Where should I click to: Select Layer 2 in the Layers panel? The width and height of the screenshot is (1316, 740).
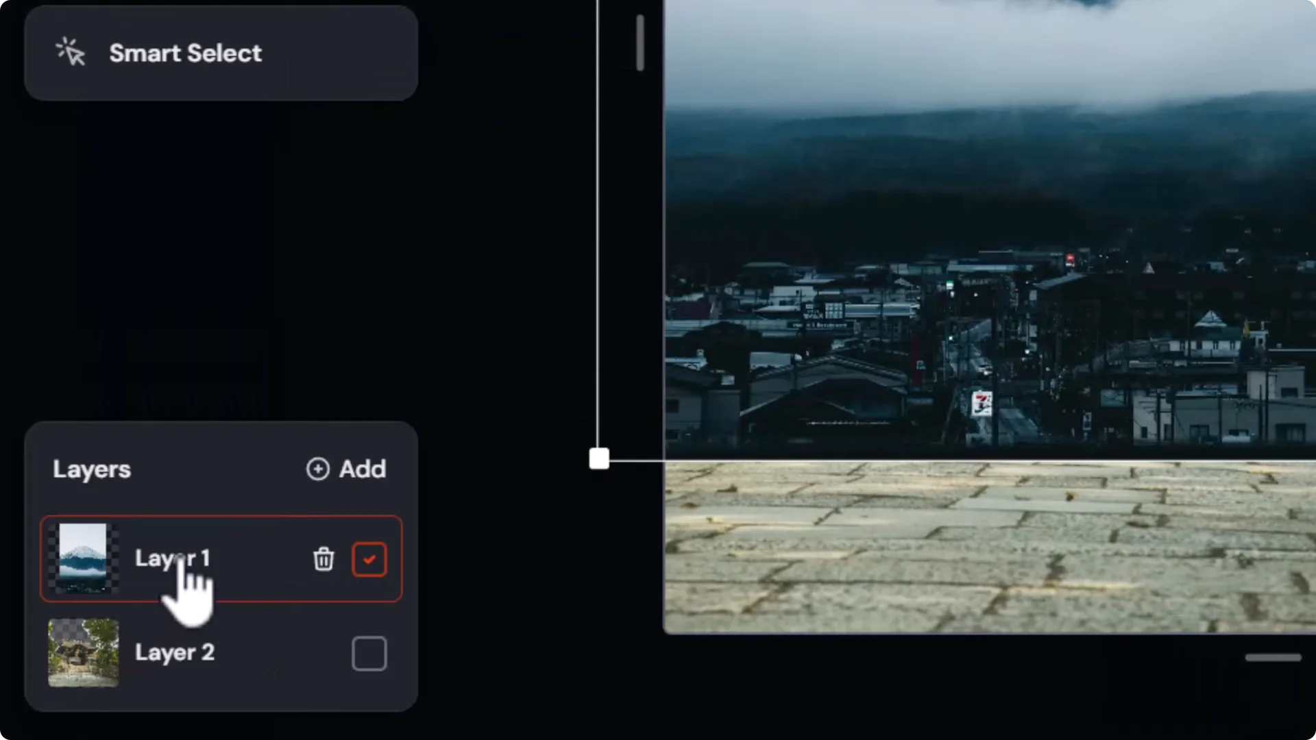point(175,653)
